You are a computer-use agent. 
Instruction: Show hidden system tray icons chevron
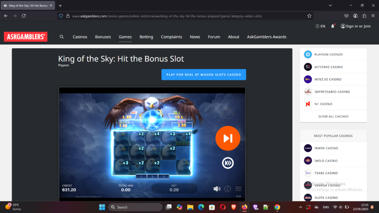click(301, 207)
